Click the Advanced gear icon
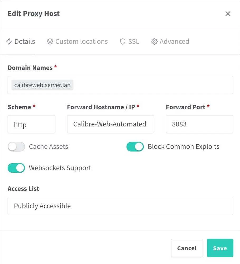This screenshot has height=264, width=240. pos(154,42)
